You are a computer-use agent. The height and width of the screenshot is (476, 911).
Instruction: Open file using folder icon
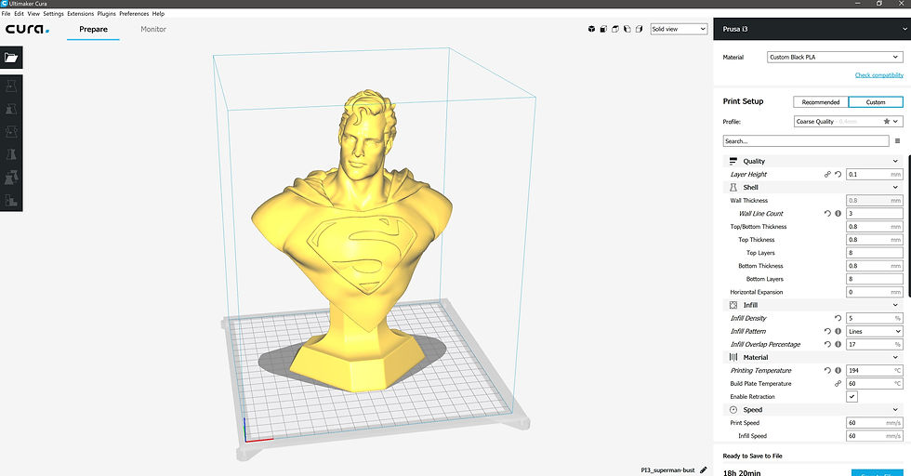[11, 58]
